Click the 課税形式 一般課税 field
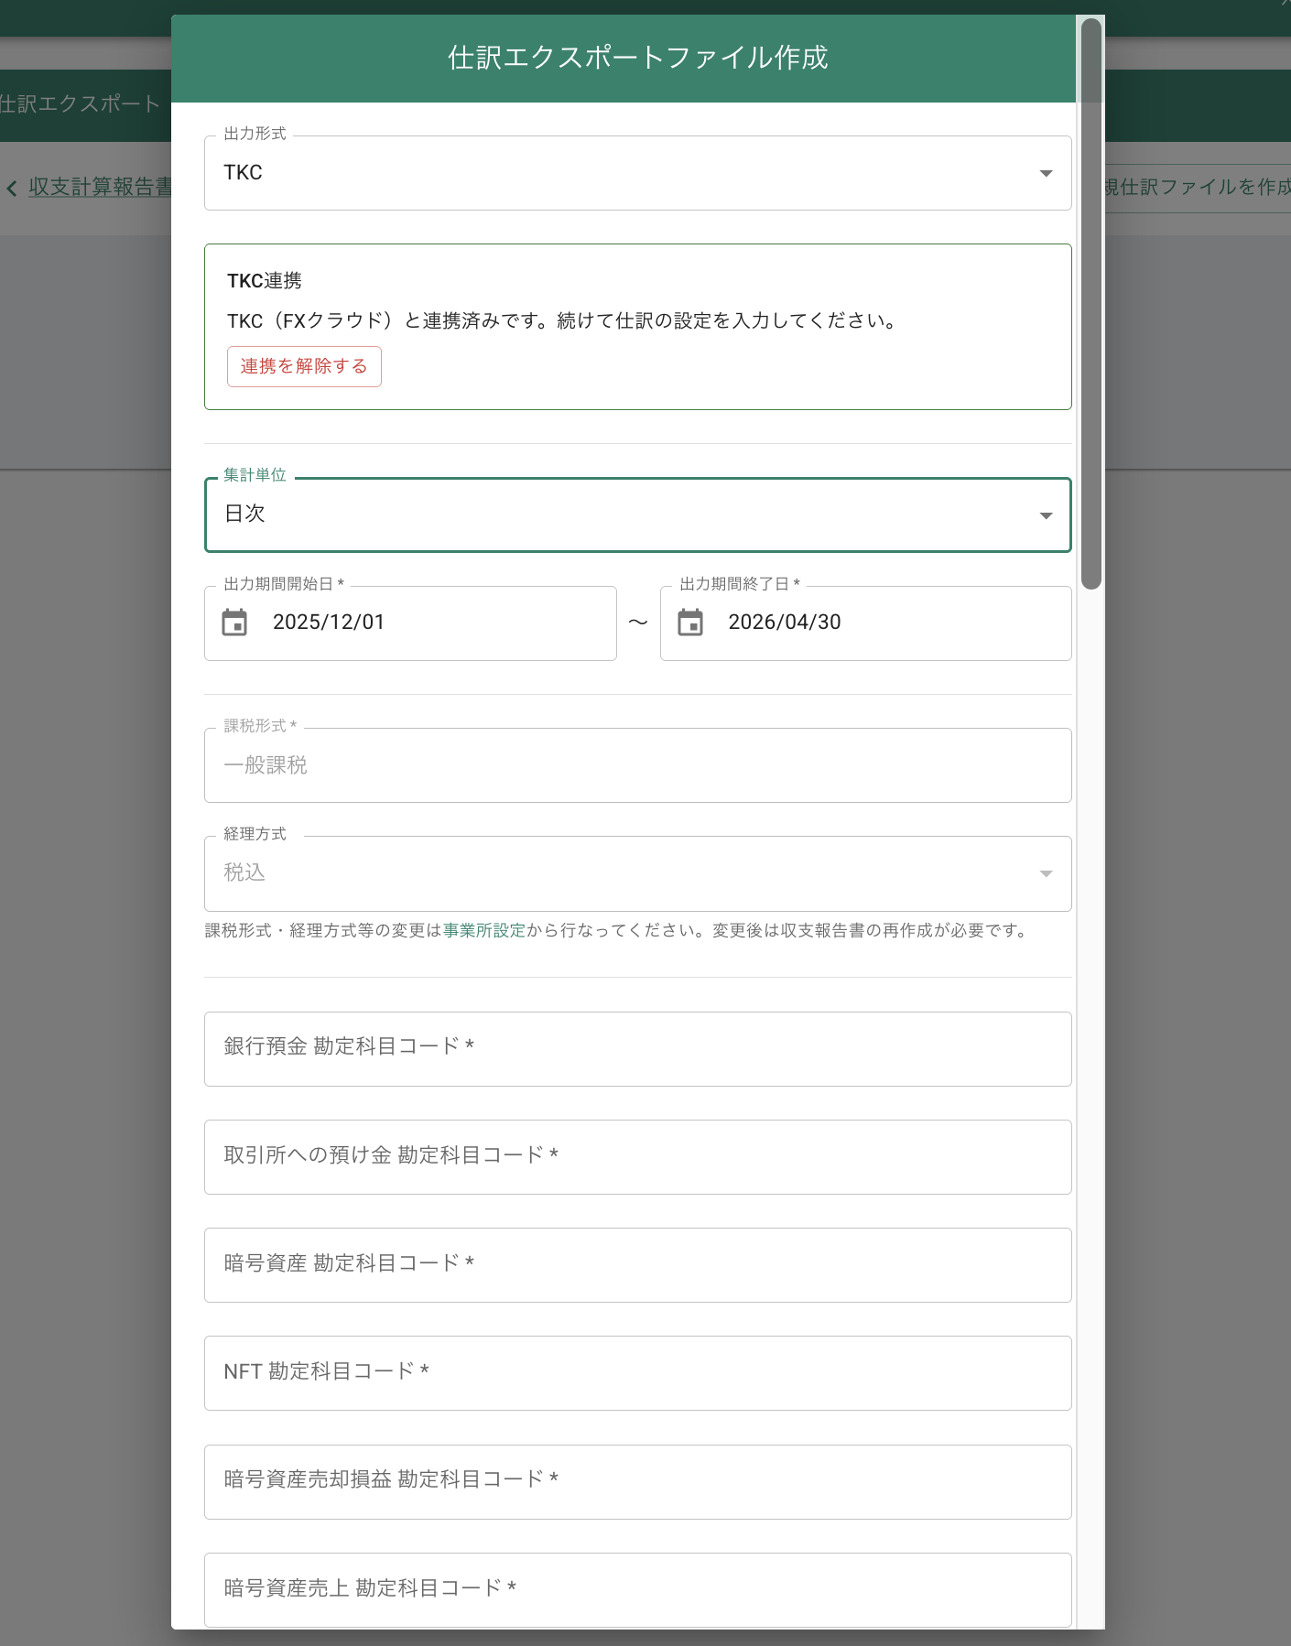 (637, 765)
